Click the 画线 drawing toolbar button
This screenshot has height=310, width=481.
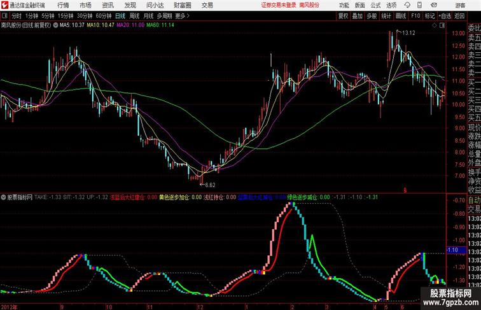[x=401, y=16]
